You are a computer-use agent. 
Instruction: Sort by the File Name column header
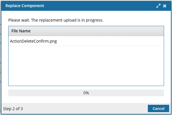pyautogui.click(x=21, y=31)
